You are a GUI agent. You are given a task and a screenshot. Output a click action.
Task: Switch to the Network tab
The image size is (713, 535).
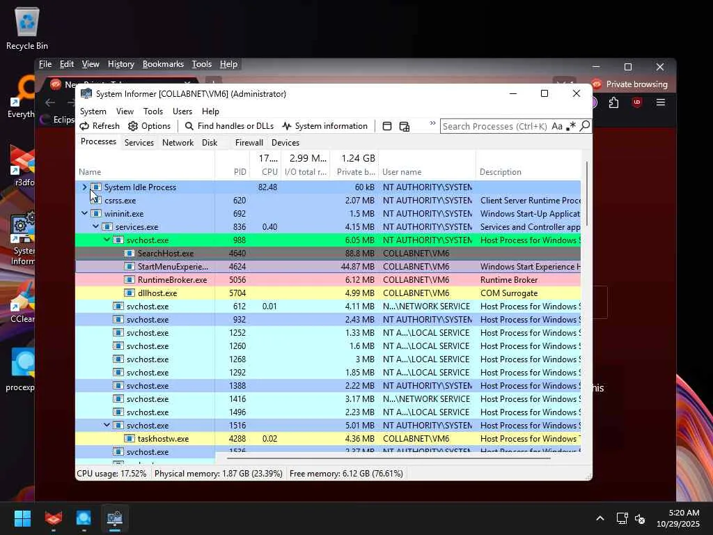178,142
